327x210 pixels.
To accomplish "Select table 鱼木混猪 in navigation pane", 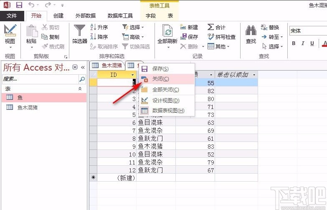I will coord(44,107).
